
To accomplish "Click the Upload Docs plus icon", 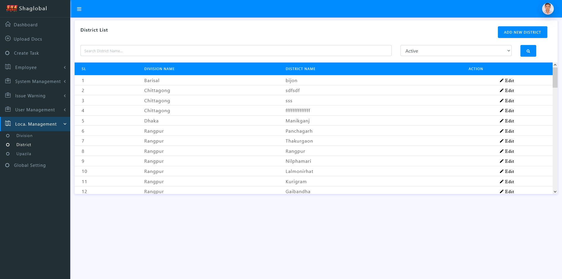I will [8, 39].
